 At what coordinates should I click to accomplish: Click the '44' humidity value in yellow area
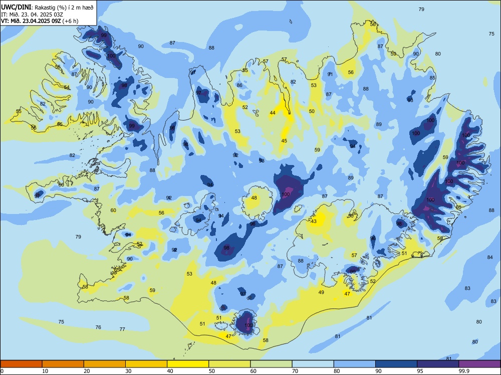click(273, 113)
